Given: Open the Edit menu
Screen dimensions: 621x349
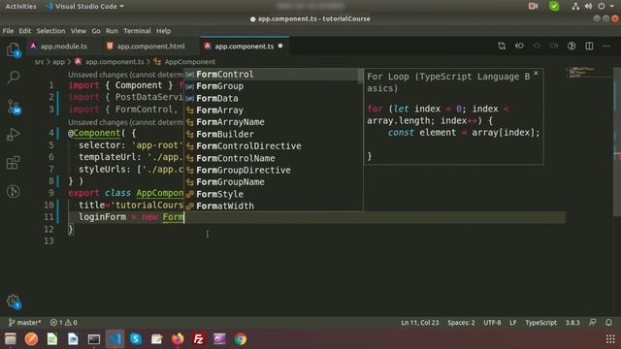Looking at the screenshot, I should pos(24,31).
